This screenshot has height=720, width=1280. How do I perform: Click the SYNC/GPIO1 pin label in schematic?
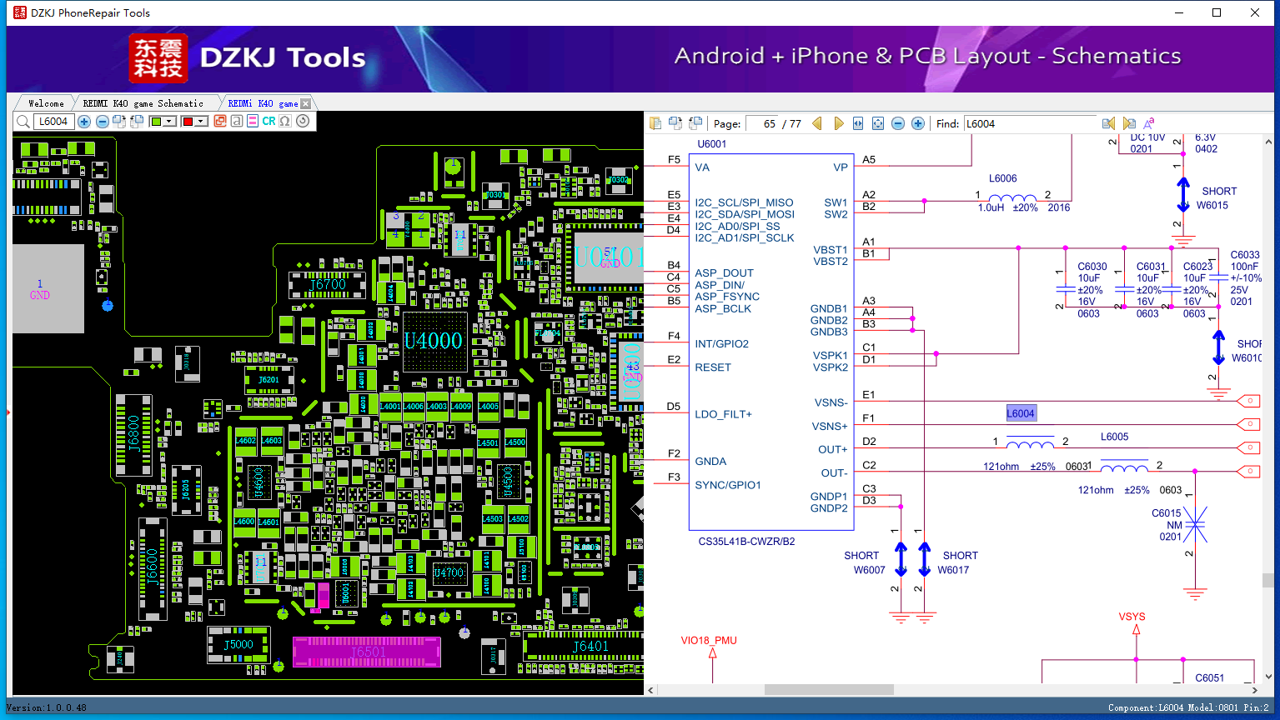[x=728, y=485]
